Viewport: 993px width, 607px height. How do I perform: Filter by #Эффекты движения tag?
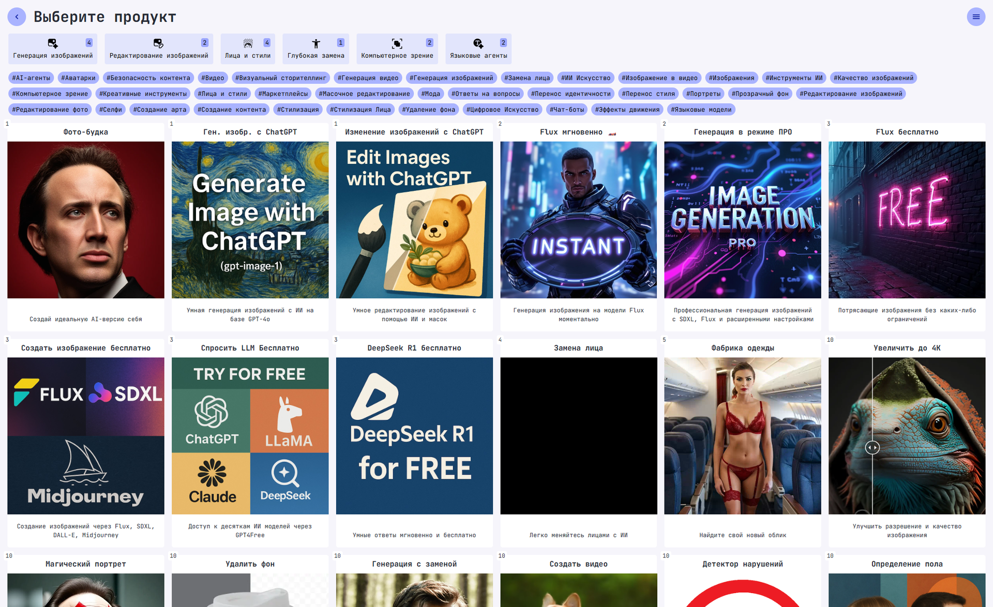(x=627, y=110)
